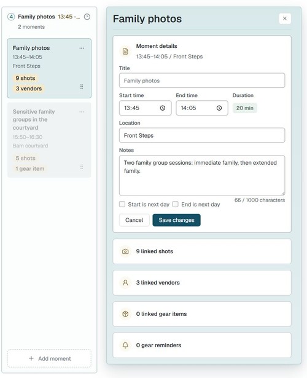Click the clock icon beside Family photos header

87,17
